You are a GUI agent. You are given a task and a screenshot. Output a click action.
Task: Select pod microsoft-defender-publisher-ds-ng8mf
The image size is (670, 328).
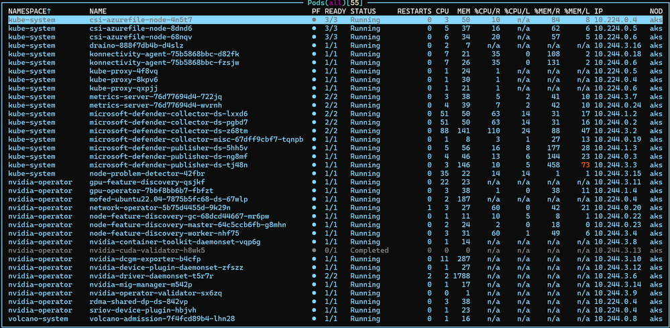point(335,156)
